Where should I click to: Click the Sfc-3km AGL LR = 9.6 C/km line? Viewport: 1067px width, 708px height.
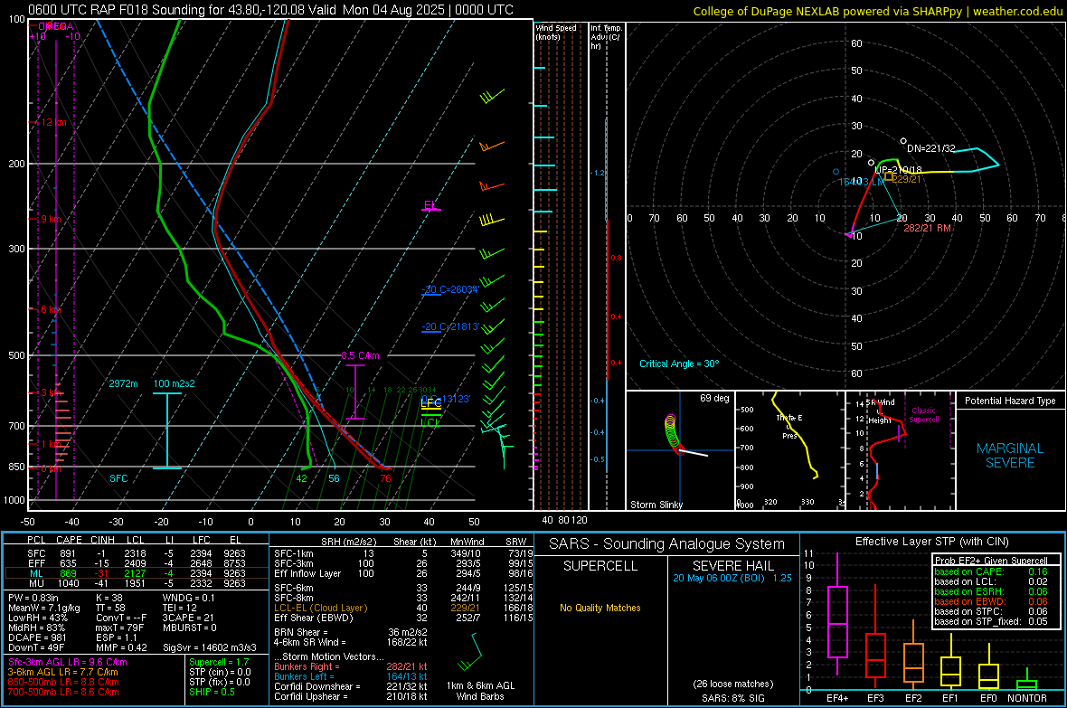(x=68, y=662)
